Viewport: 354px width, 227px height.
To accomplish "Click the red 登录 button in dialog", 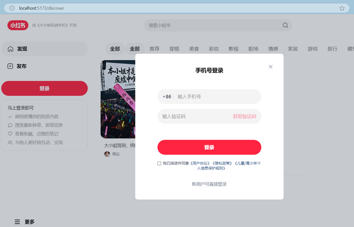I will (209, 147).
